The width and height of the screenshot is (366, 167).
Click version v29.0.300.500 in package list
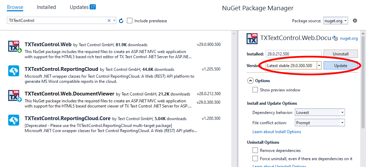(x=208, y=102)
